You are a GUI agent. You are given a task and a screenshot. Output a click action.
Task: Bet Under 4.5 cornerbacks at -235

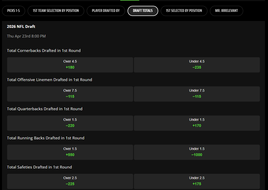(197, 65)
